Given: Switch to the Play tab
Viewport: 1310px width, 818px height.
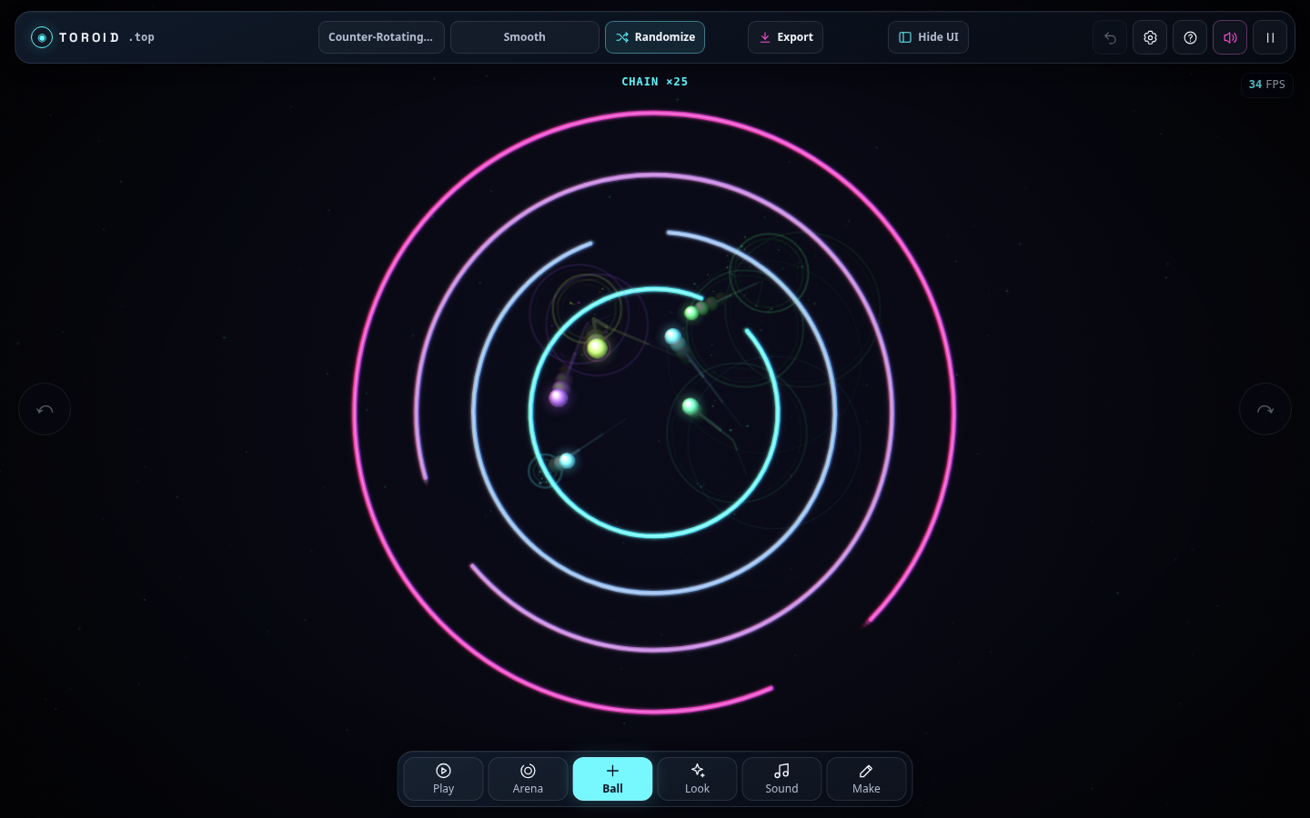Looking at the screenshot, I should pos(443,779).
